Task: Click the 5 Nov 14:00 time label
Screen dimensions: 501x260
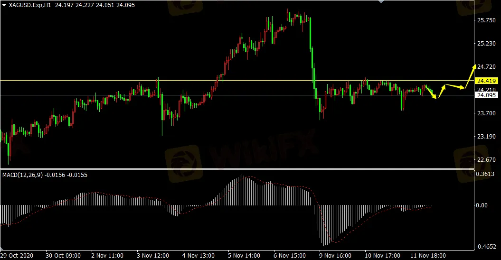Action: tap(244, 256)
